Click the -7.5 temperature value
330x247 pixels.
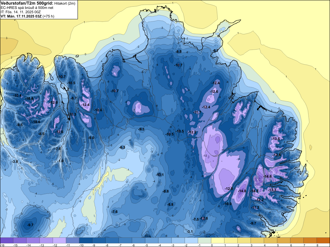click(x=196, y=219)
